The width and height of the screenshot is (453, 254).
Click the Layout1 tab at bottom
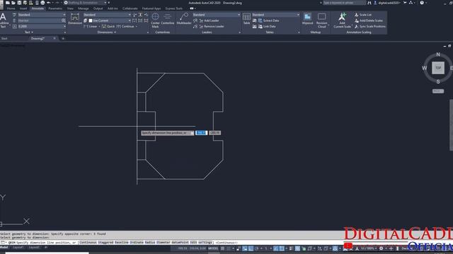pyautogui.click(x=18, y=248)
